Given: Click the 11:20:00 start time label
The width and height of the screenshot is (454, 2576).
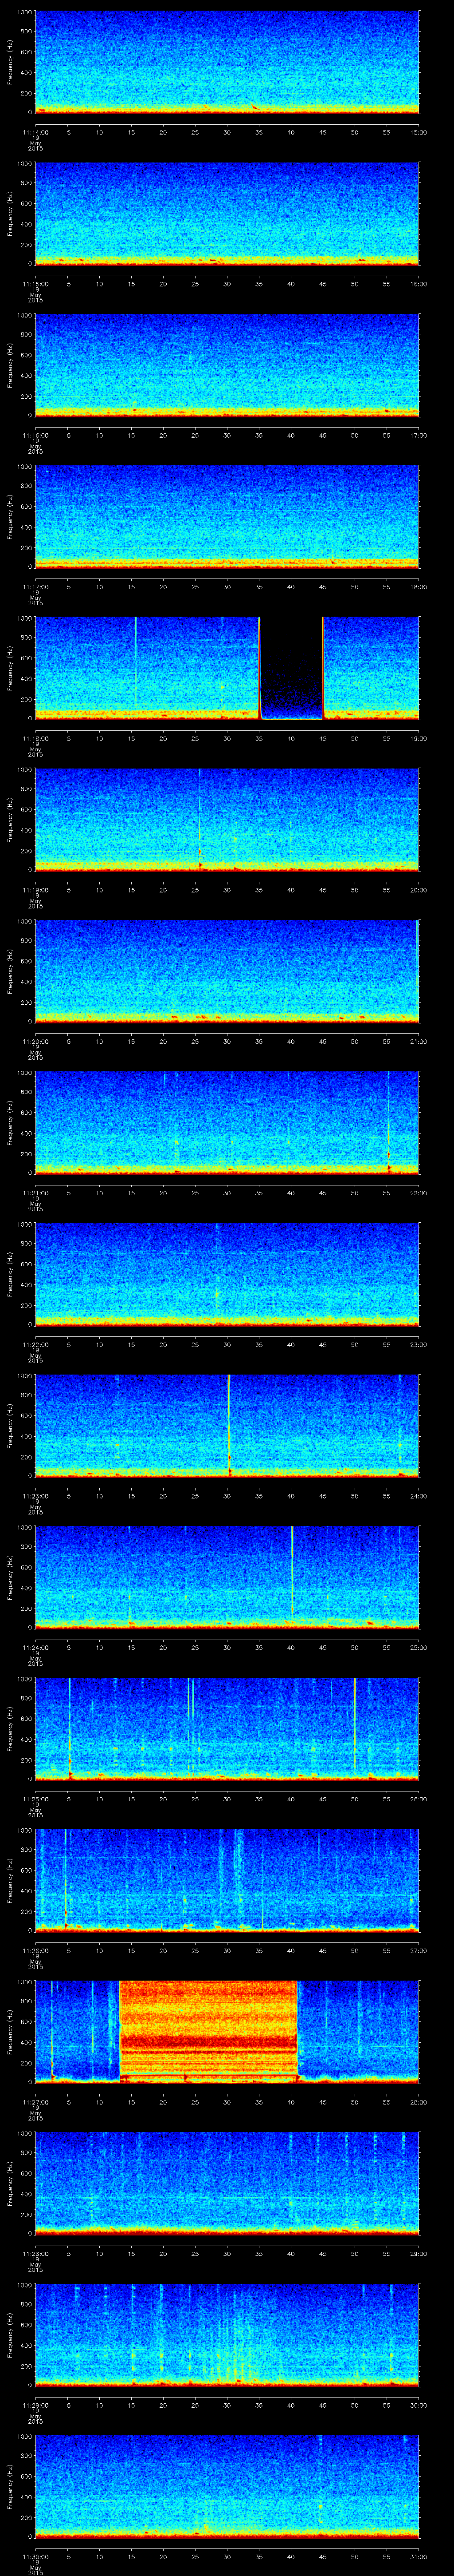Looking at the screenshot, I should click(x=35, y=1041).
